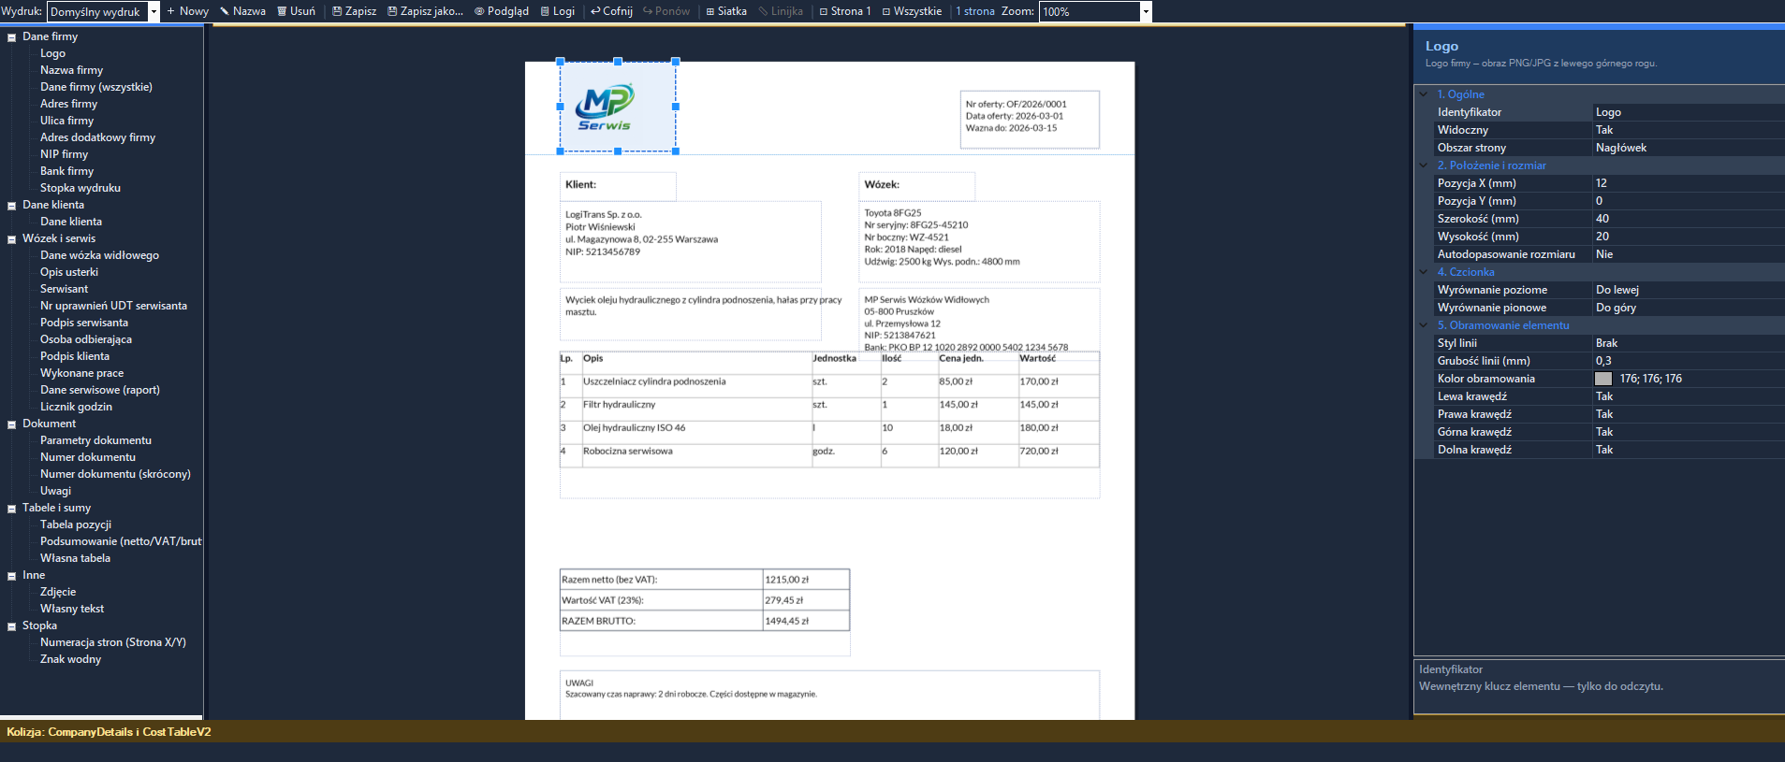Click the collision warning in status bar
1785x762 pixels.
tap(109, 732)
